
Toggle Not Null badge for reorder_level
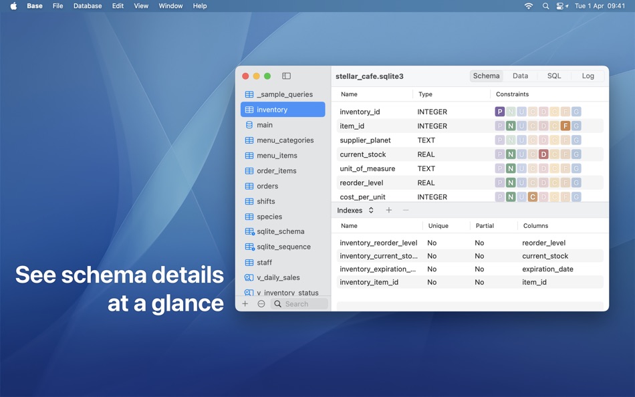(511, 182)
